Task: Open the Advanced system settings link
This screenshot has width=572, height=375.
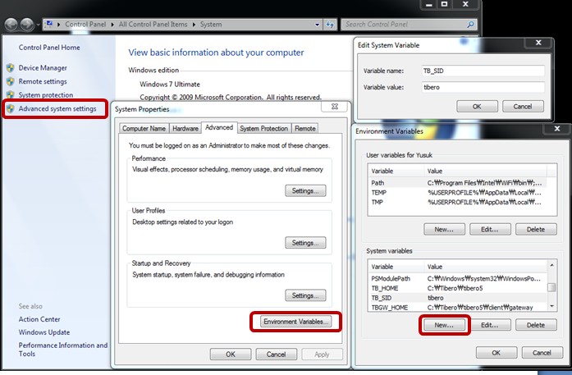Action: (x=57, y=108)
